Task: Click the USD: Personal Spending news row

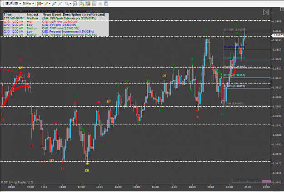Action: coord(56,35)
